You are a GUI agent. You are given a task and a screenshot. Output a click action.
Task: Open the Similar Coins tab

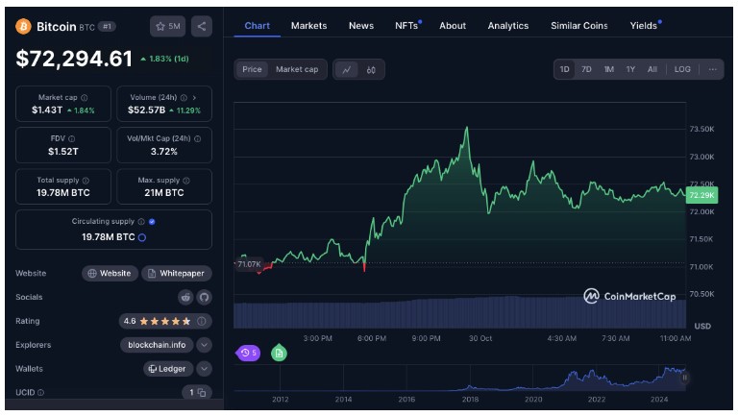(579, 26)
